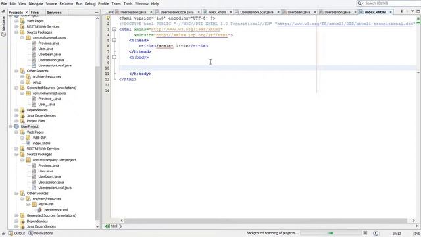This screenshot has width=421, height=237.
Task: Close the active index.xhtml tab
Action: click(391, 12)
